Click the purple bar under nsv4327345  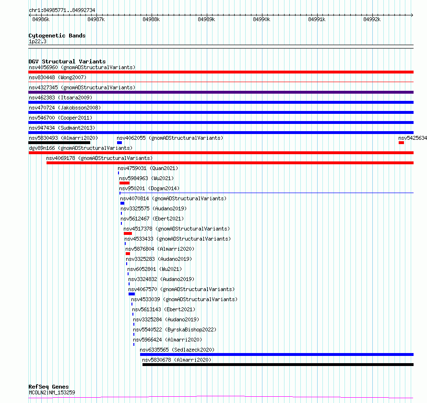point(221,92)
